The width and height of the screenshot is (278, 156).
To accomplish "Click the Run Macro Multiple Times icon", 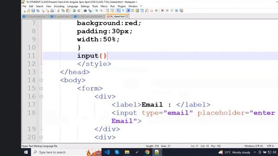I will tap(177, 10).
